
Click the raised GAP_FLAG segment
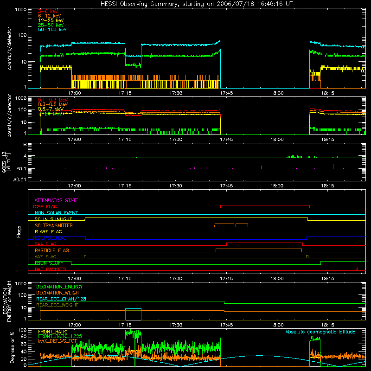pyautogui.click(x=265, y=205)
